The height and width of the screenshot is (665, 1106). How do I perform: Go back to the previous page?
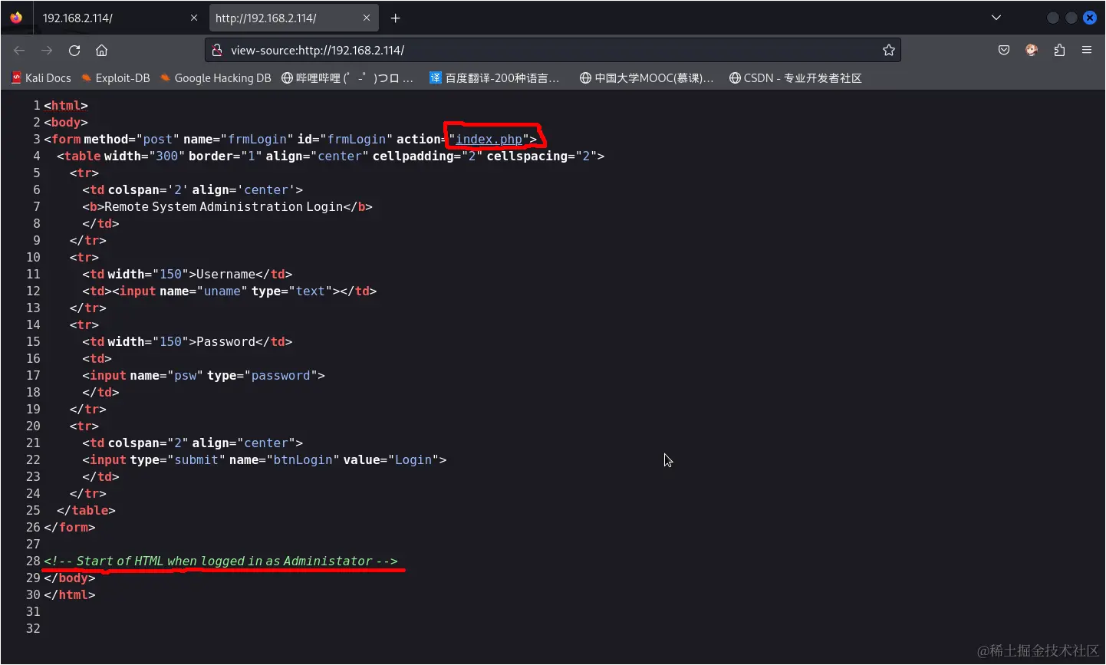coord(19,51)
